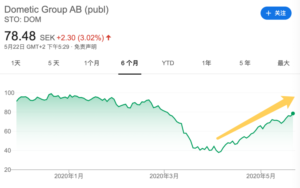Image resolution: width=300 pixels, height=188 pixels.
Task: Switch to the 最大 range tab
Action: click(x=283, y=63)
